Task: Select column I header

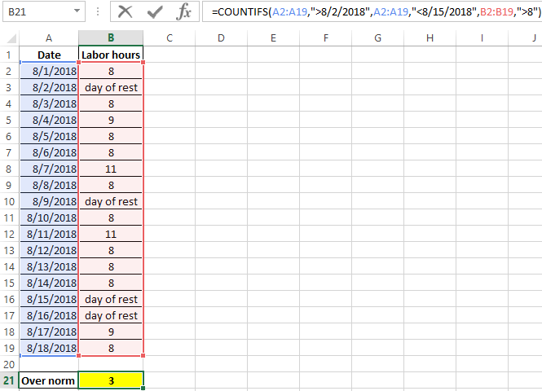Action: [x=483, y=38]
